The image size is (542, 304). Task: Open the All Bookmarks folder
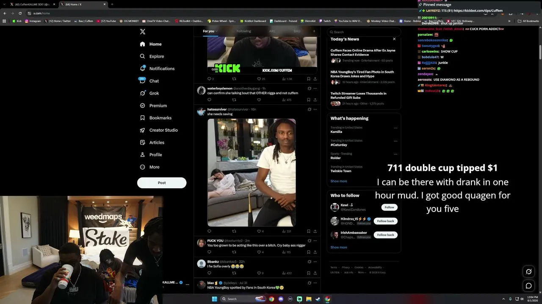coord(528,21)
